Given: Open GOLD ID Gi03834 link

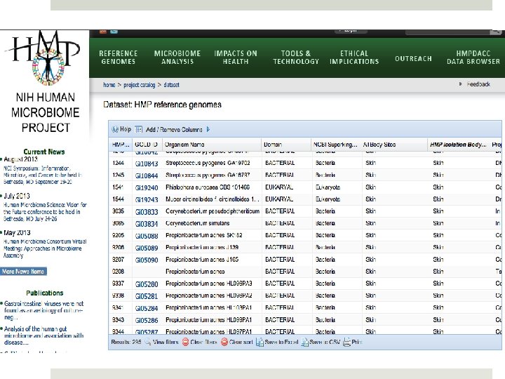Looking at the screenshot, I should (x=147, y=224).
